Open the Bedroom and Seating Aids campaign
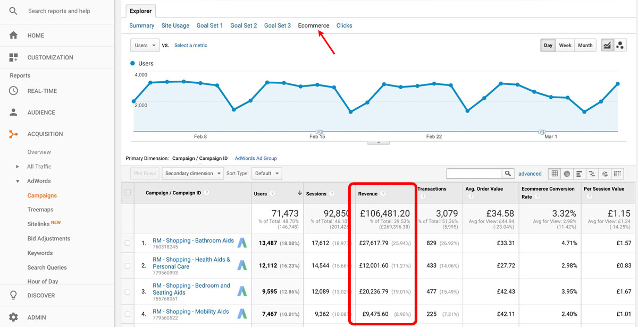 pyautogui.click(x=190, y=288)
